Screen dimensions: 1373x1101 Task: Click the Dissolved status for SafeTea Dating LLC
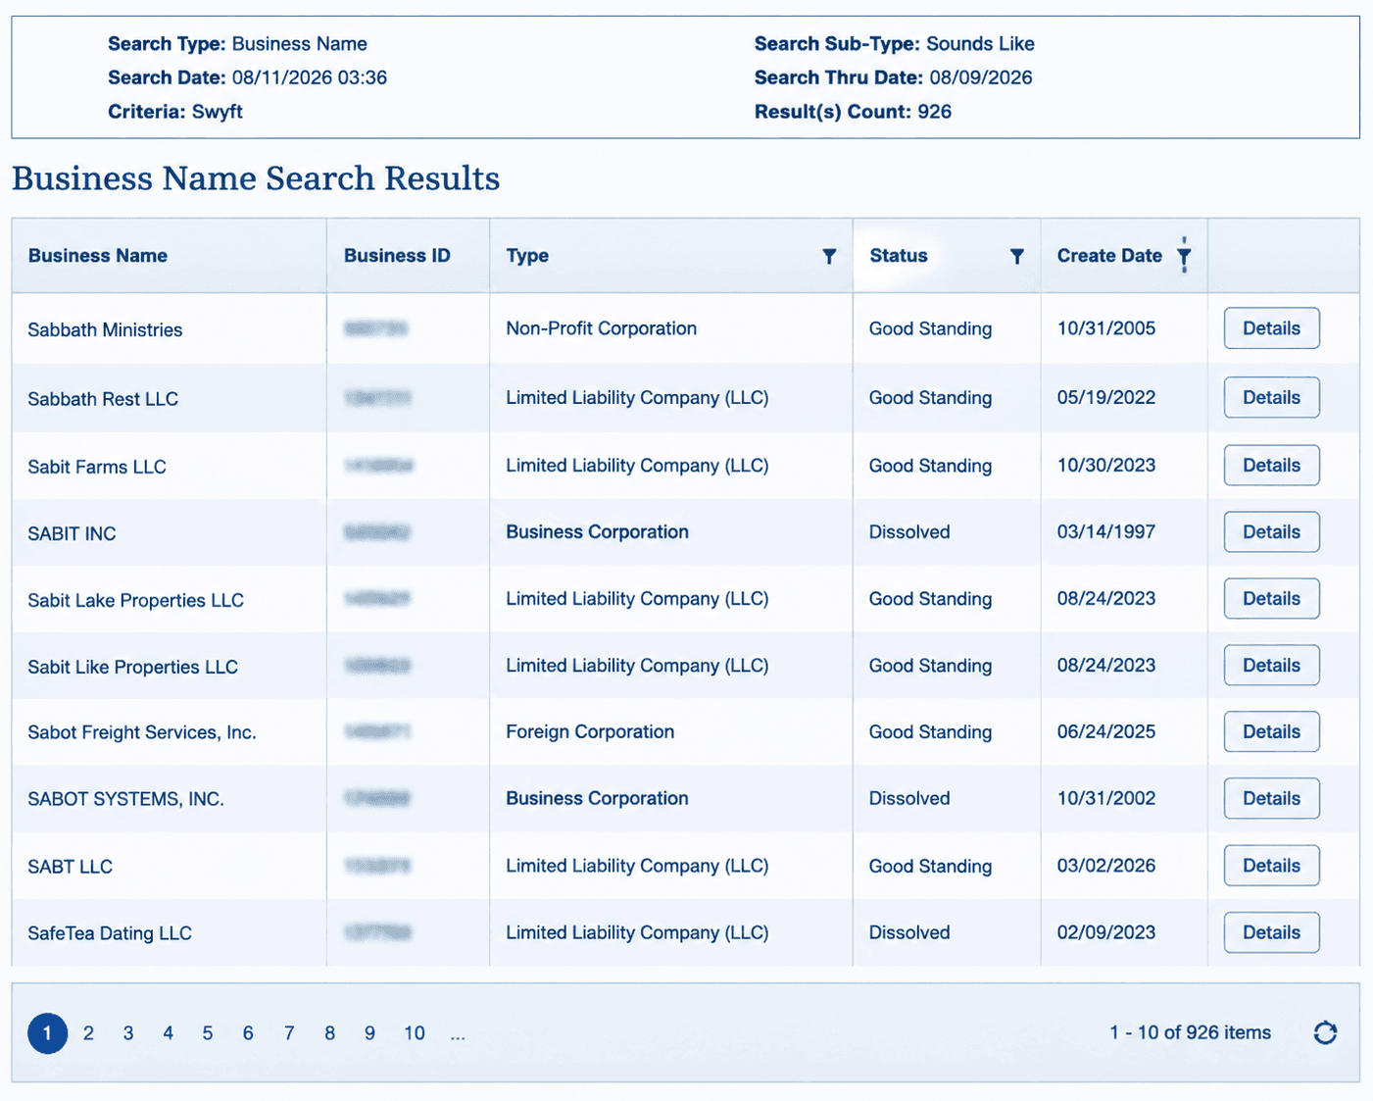point(909,932)
